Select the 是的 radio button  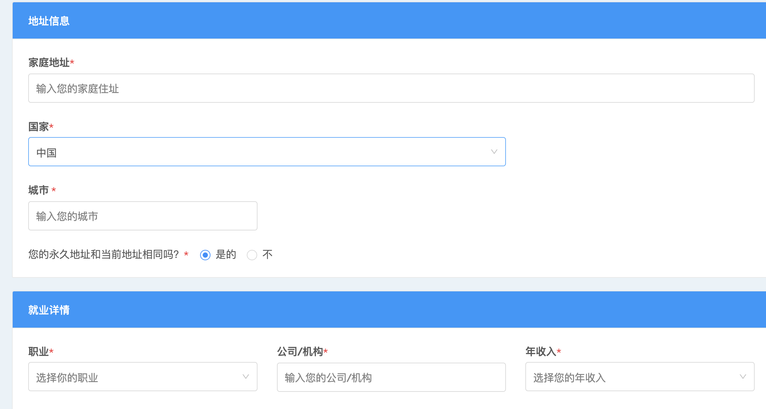[x=205, y=255]
